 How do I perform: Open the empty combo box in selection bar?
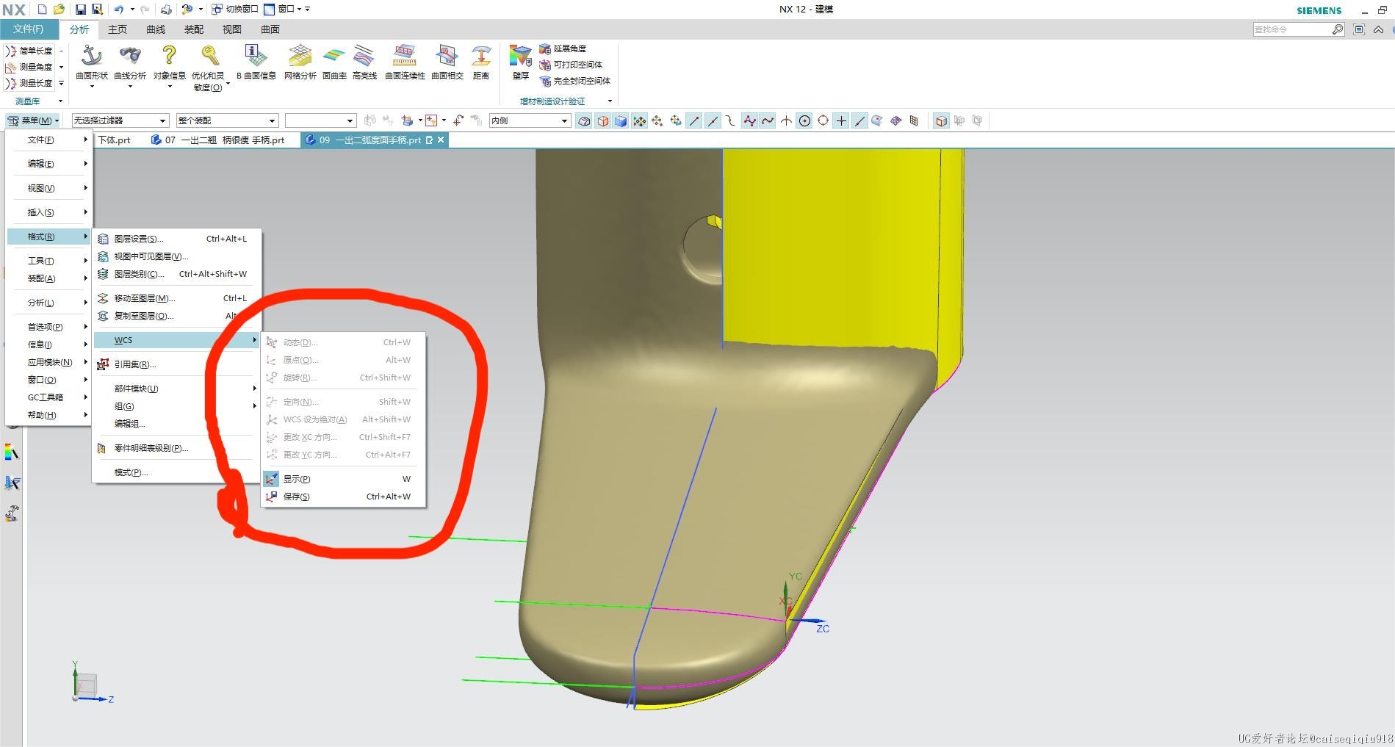coord(320,120)
